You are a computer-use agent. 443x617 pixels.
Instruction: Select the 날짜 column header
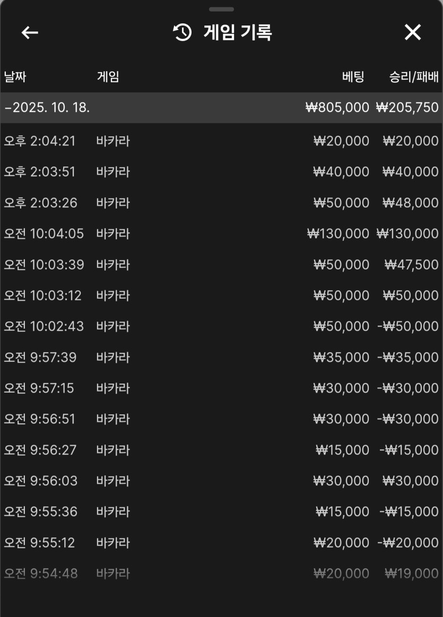tap(15, 76)
